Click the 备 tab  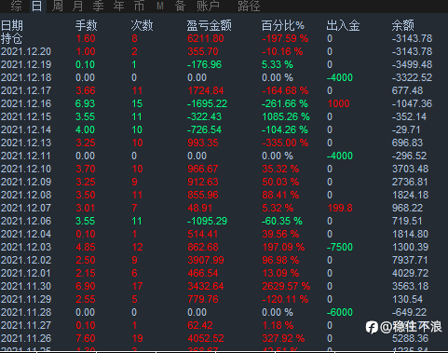pos(180,6)
